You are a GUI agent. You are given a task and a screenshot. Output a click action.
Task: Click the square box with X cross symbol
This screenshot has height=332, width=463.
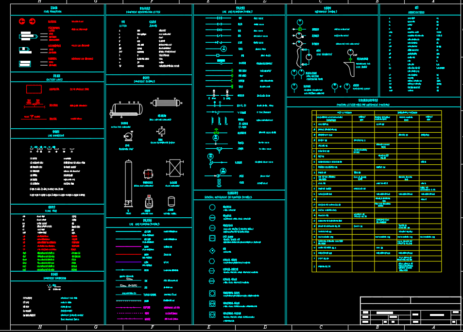pyautogui.click(x=173, y=168)
